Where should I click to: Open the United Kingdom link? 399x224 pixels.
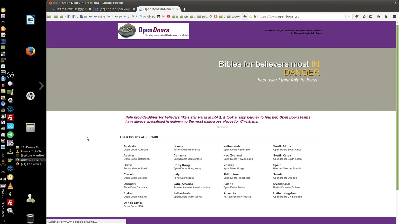tap(285, 193)
